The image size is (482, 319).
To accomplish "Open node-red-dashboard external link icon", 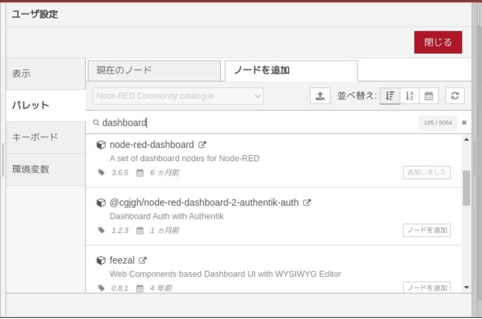I will [x=202, y=145].
